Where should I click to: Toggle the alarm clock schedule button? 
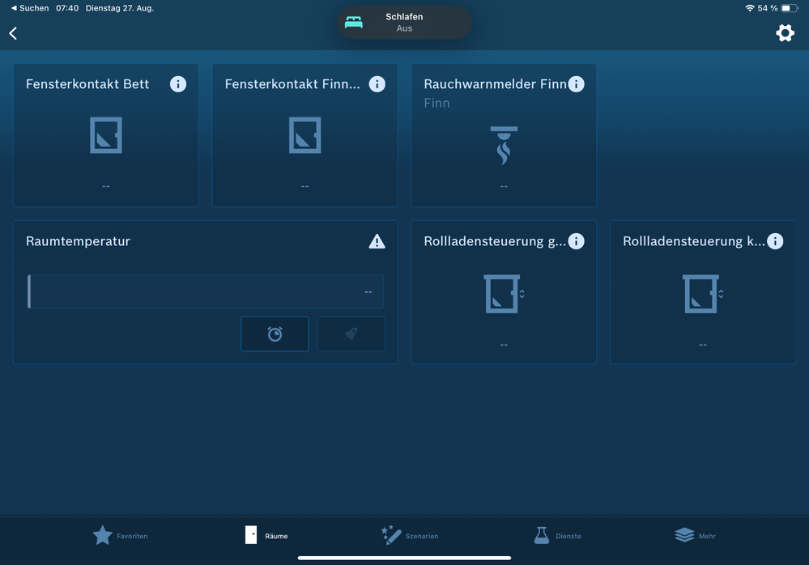[x=275, y=333]
